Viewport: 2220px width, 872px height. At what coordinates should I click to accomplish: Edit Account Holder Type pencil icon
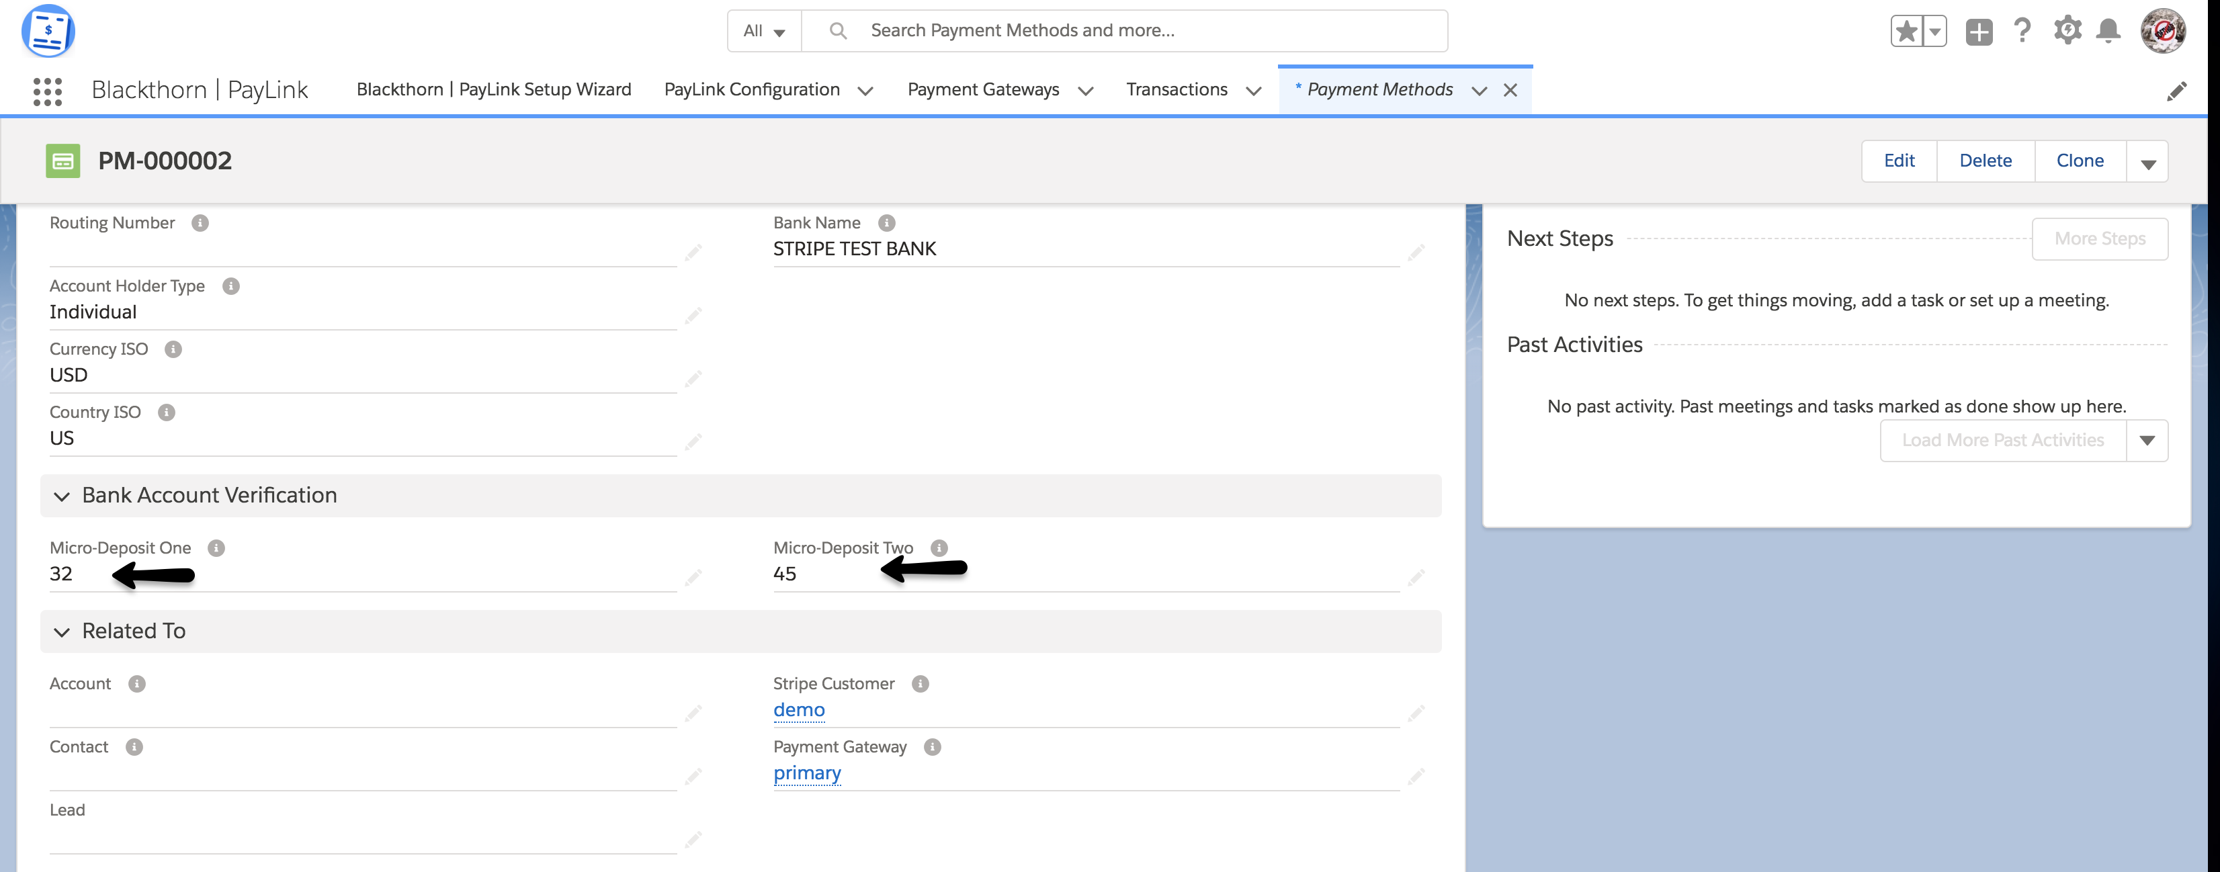[693, 315]
